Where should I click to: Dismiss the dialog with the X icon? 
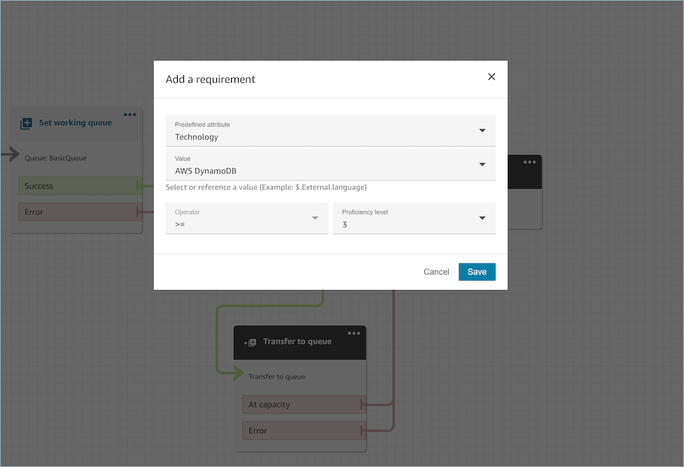point(492,77)
